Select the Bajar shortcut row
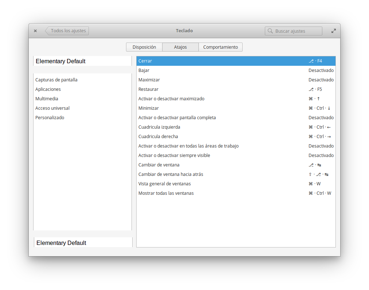Viewport: 369px width, 290px height. click(x=236, y=71)
